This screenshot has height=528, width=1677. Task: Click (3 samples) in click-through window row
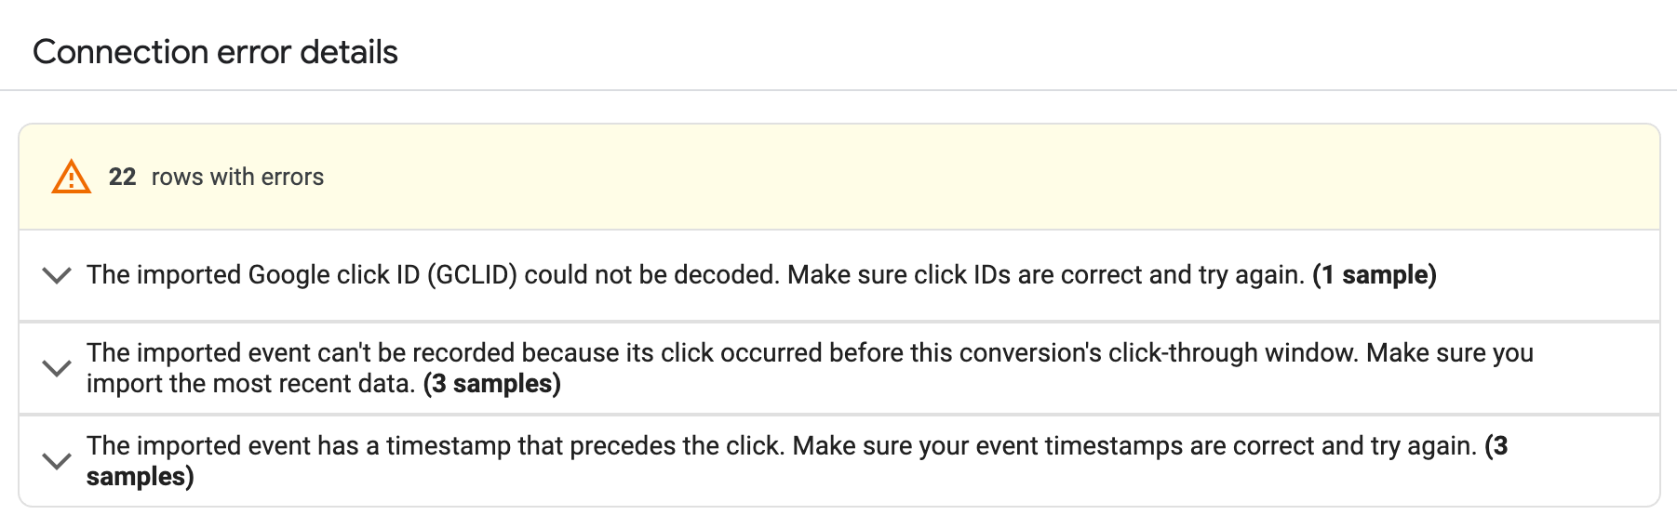(x=491, y=384)
